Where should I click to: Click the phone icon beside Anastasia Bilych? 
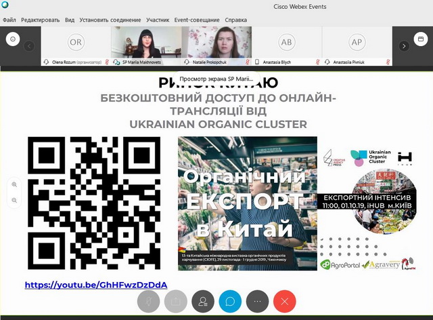257,62
